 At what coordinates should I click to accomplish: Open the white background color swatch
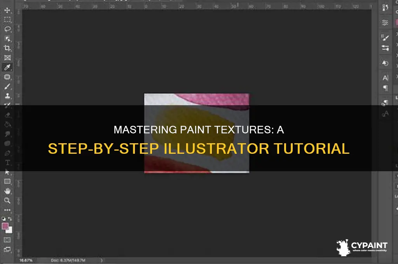[x=10, y=230]
